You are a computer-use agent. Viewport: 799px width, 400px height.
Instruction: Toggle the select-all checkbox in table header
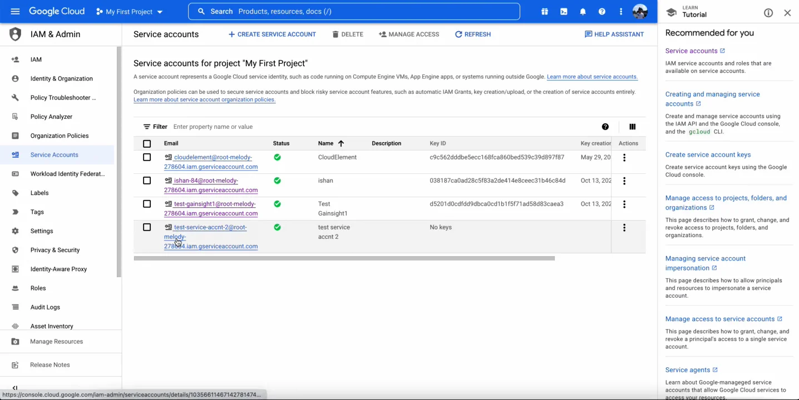click(147, 144)
